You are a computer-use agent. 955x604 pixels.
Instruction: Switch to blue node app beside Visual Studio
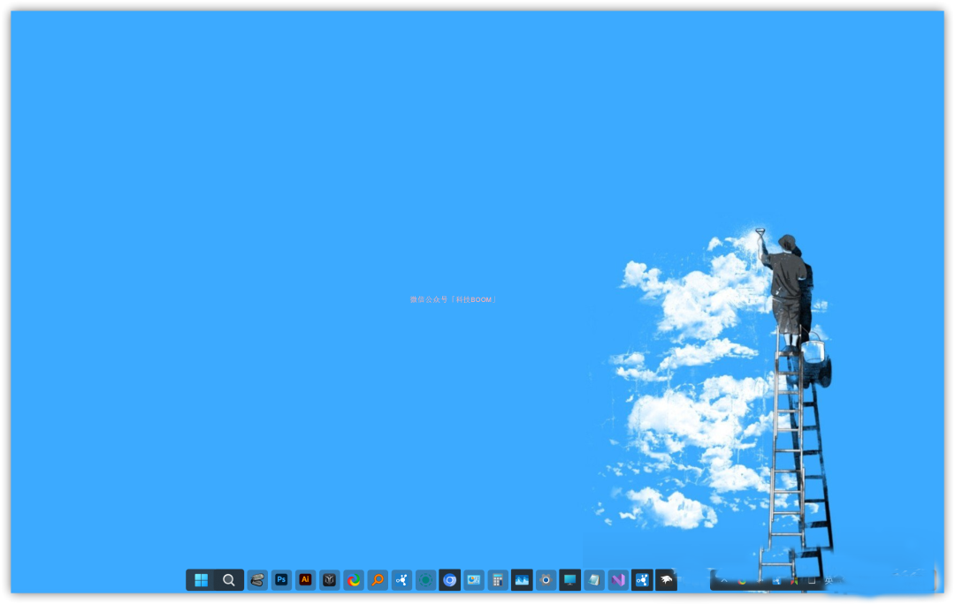(x=642, y=580)
